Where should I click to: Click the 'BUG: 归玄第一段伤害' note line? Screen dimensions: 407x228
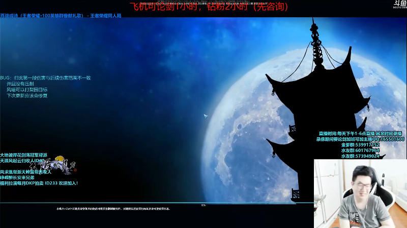point(45,78)
